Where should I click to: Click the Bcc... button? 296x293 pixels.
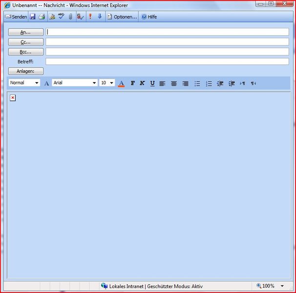click(x=26, y=52)
